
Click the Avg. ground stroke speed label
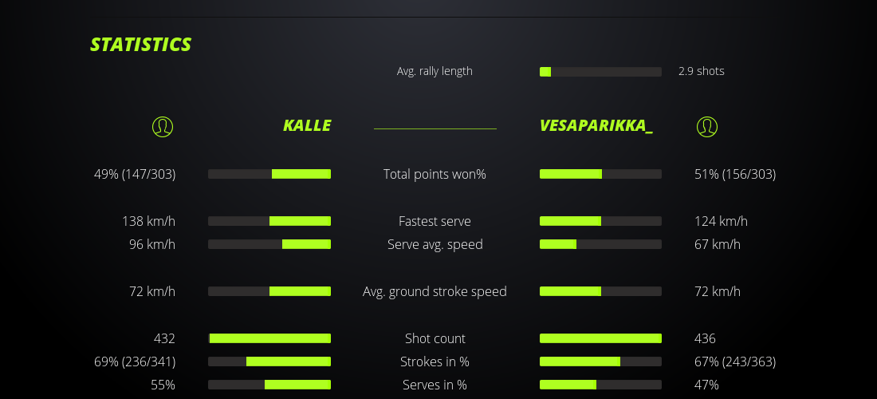[435, 291]
